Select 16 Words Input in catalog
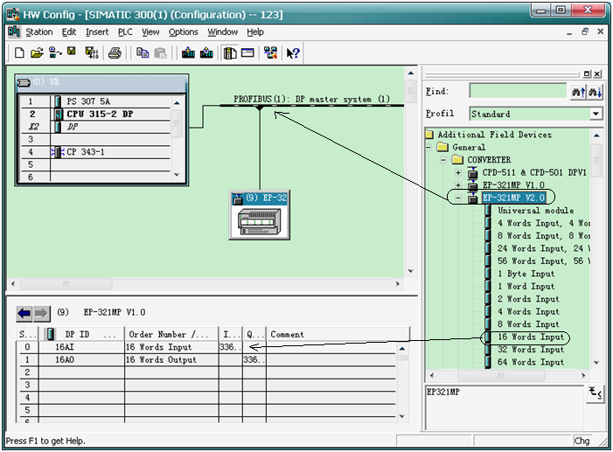Screen dimensions: 613x452 coord(531,337)
